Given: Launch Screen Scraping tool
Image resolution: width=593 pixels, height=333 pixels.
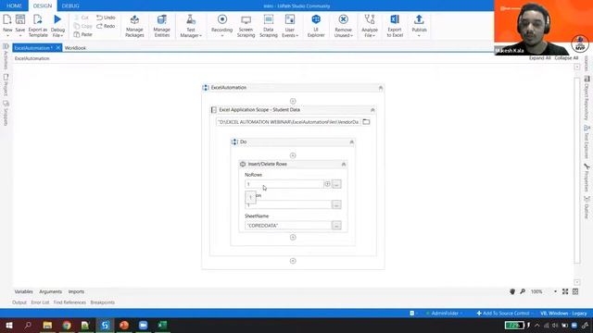Looking at the screenshot, I should [x=246, y=26].
